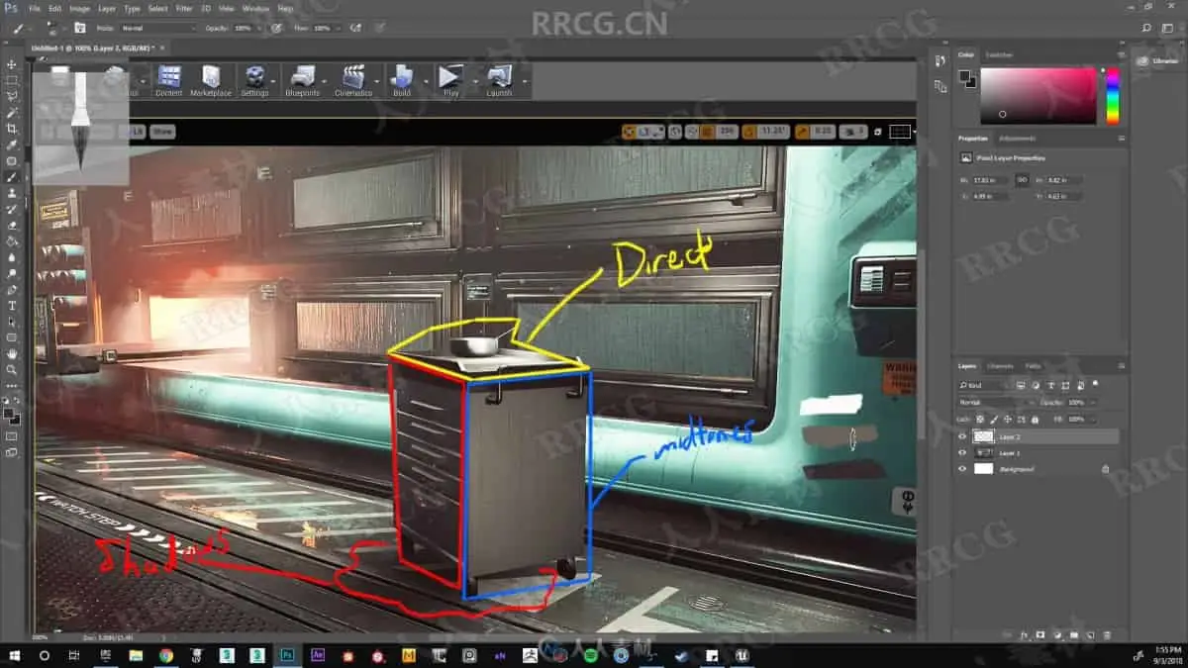Viewport: 1188px width, 668px height.
Task: Open the Opacity dropdown arrow in options bar
Action: point(258,28)
